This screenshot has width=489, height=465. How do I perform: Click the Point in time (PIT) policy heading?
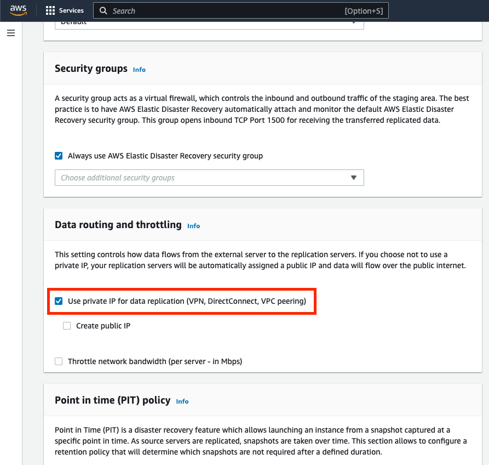(x=113, y=400)
